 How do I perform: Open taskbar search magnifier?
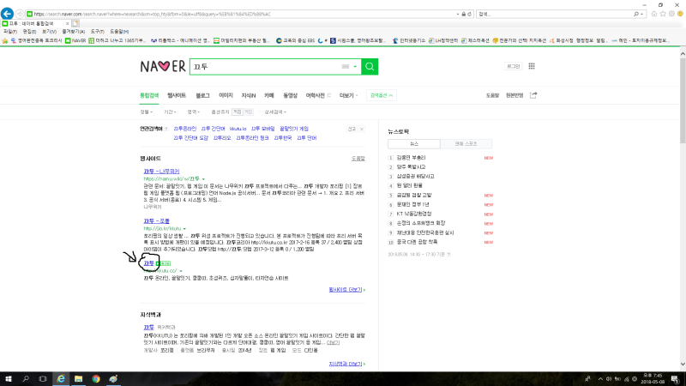pyautogui.click(x=26, y=379)
